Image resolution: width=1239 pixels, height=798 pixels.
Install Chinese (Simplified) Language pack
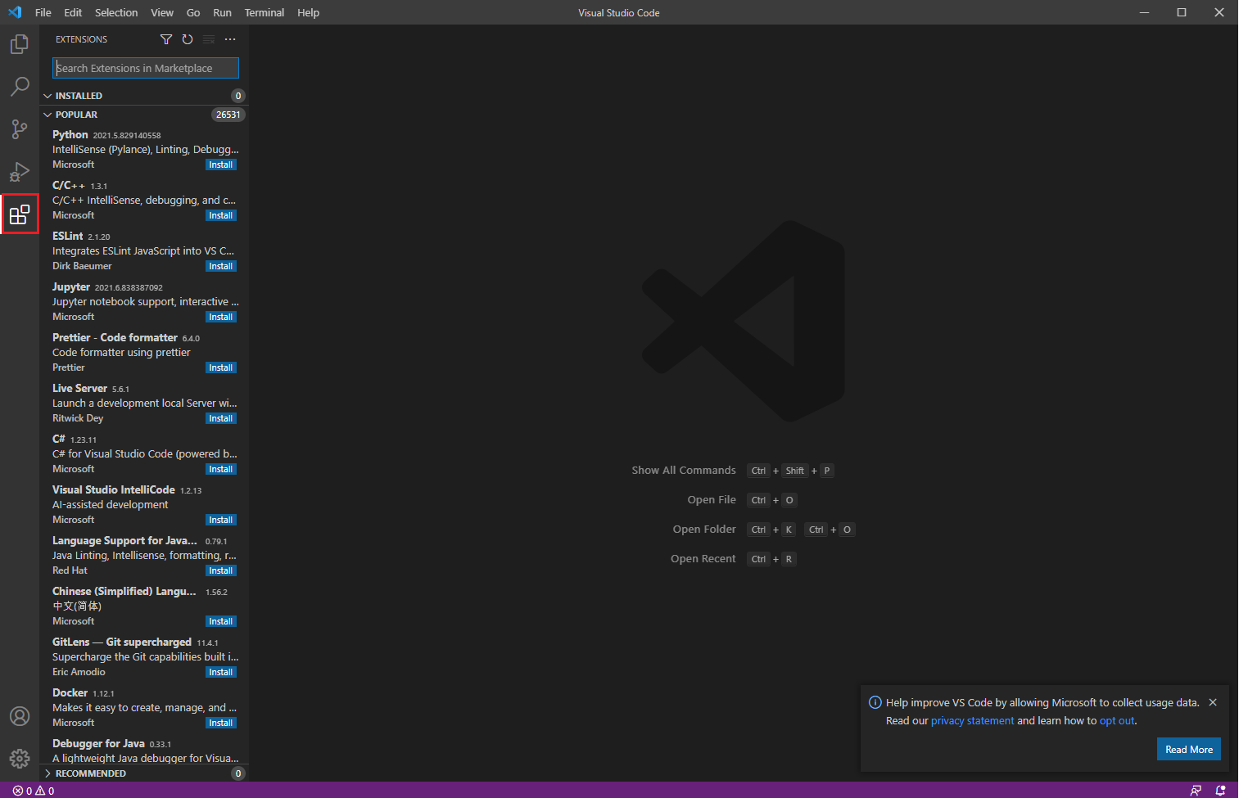221,621
